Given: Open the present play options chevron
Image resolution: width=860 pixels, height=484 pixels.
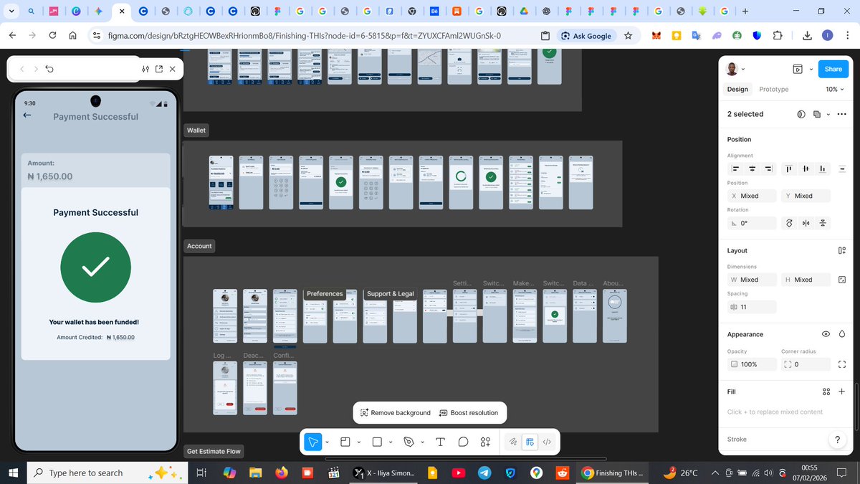Looking at the screenshot, I should (x=811, y=70).
